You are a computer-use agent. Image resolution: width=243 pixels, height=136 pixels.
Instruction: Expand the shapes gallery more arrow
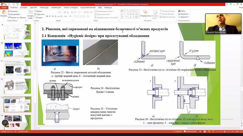tap(139, 17)
